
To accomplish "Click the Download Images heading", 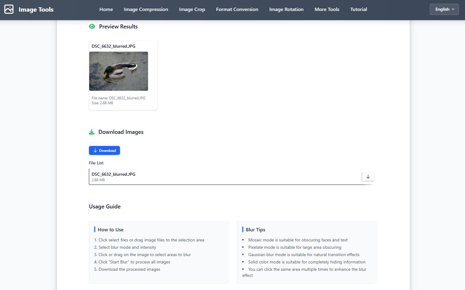I will tap(121, 132).
